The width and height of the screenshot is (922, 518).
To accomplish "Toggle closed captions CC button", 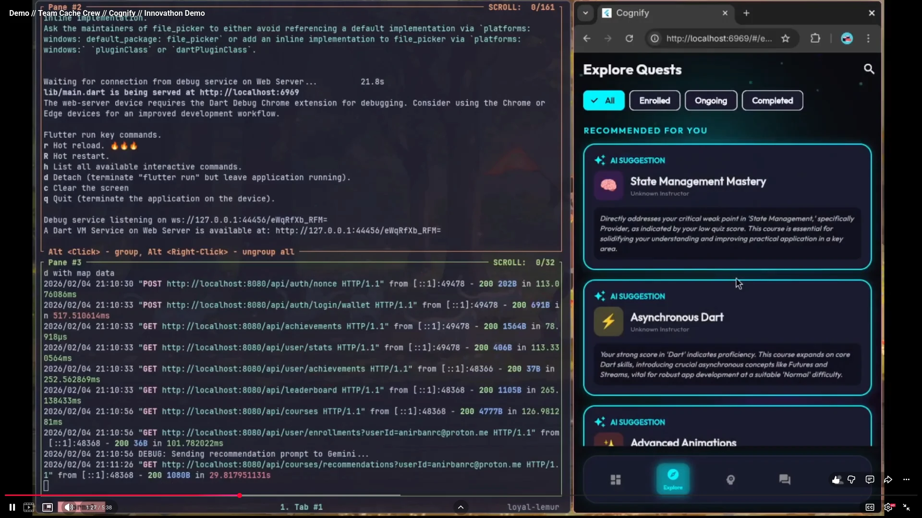I will (870, 507).
